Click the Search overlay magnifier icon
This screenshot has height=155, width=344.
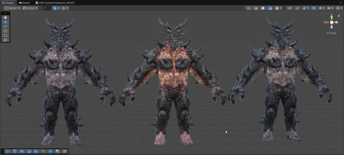click(43, 151)
